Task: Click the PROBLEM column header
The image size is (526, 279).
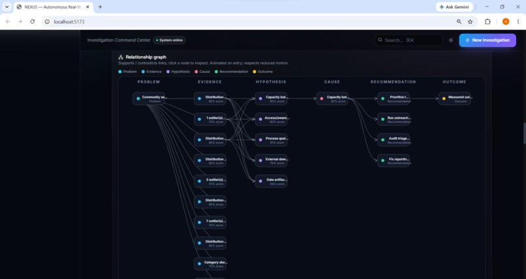Action: pos(149,81)
